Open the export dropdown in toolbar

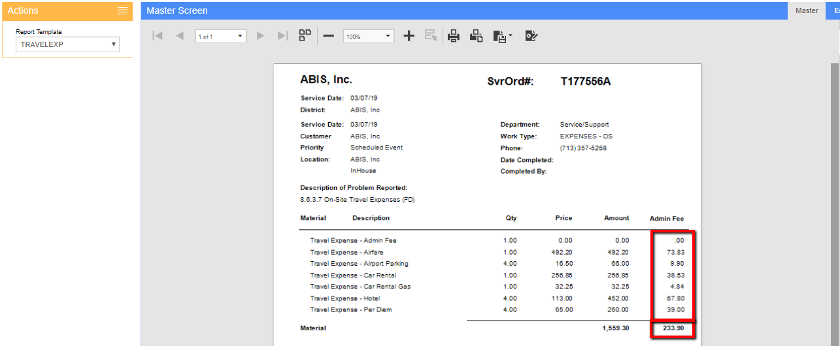(x=503, y=37)
